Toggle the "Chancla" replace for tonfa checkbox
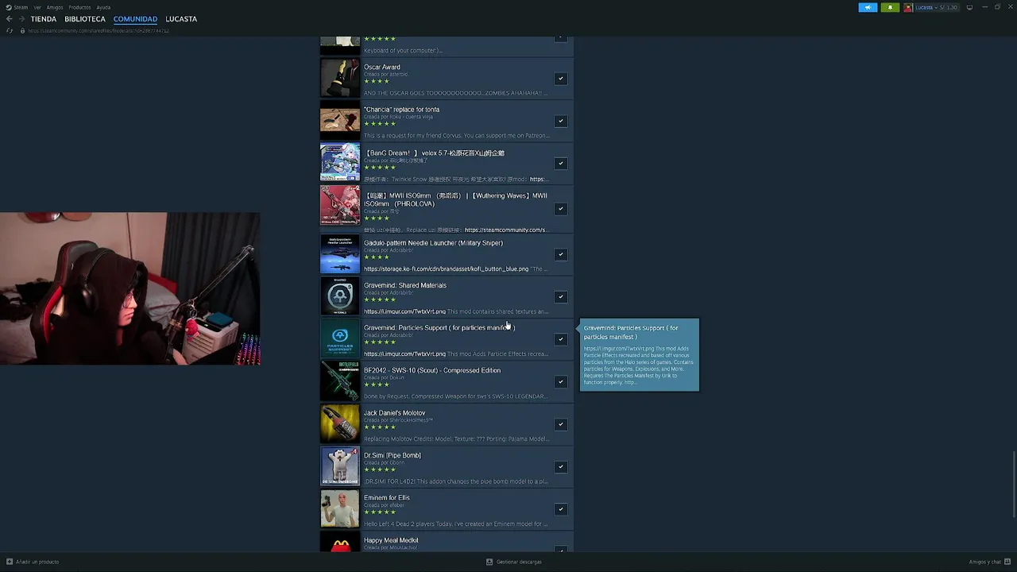 [560, 121]
